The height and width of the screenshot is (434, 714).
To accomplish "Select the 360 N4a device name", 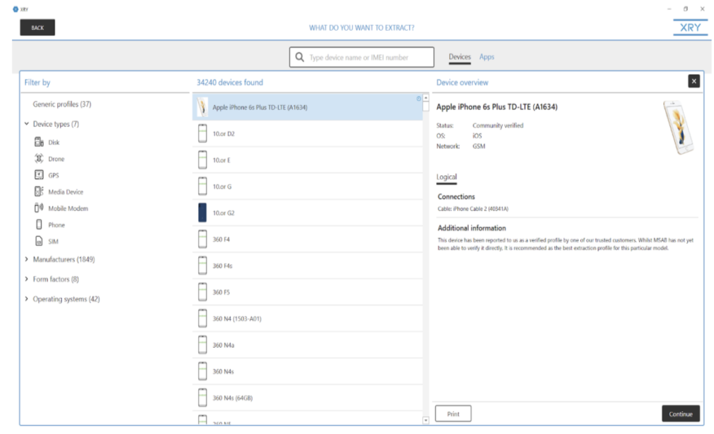I will coord(223,345).
